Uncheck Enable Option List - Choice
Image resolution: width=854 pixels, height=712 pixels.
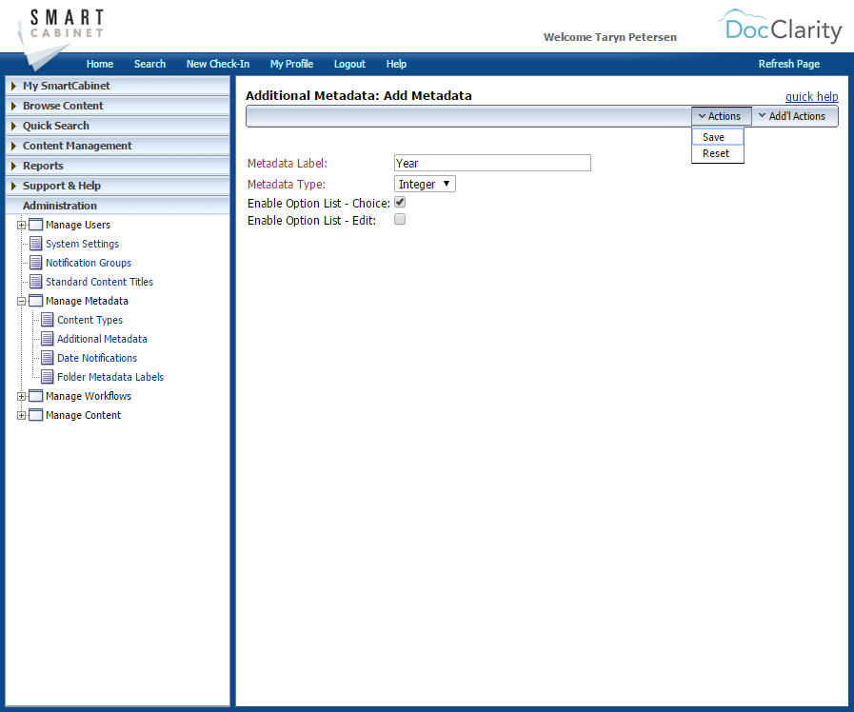tap(399, 202)
